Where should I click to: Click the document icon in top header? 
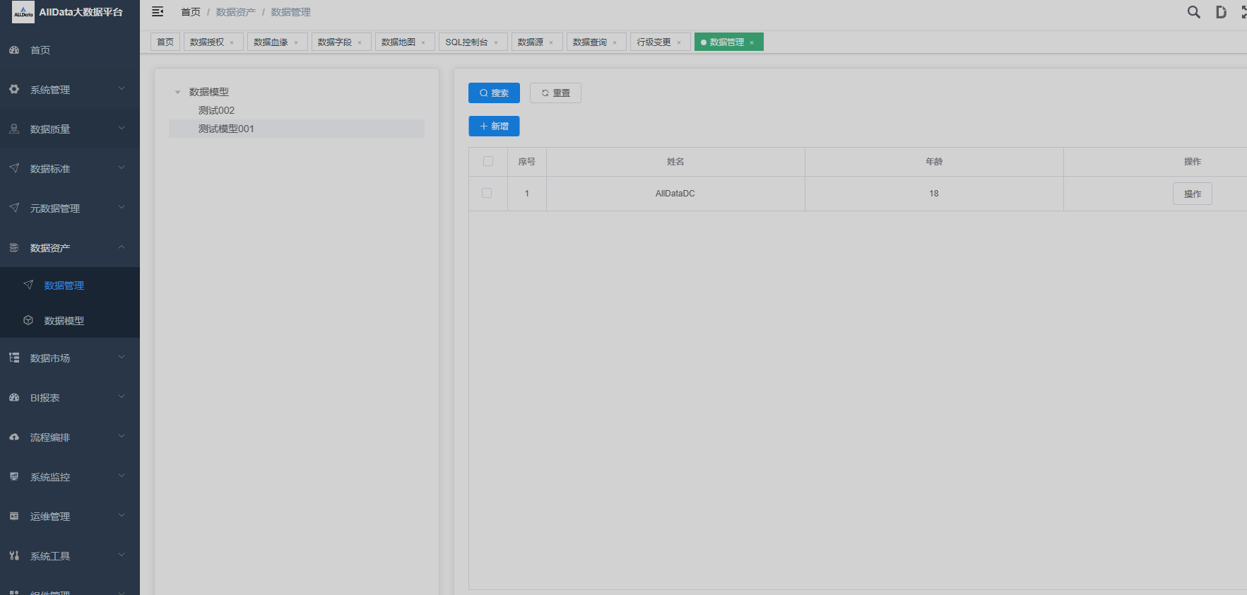point(1220,12)
